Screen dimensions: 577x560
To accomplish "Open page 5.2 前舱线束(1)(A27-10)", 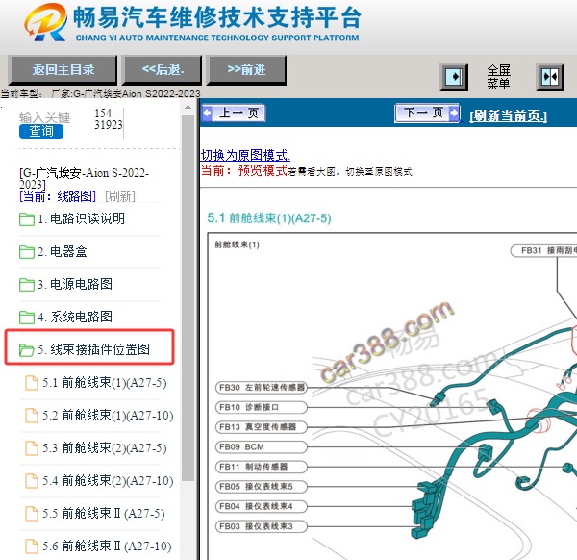I will [x=108, y=416].
